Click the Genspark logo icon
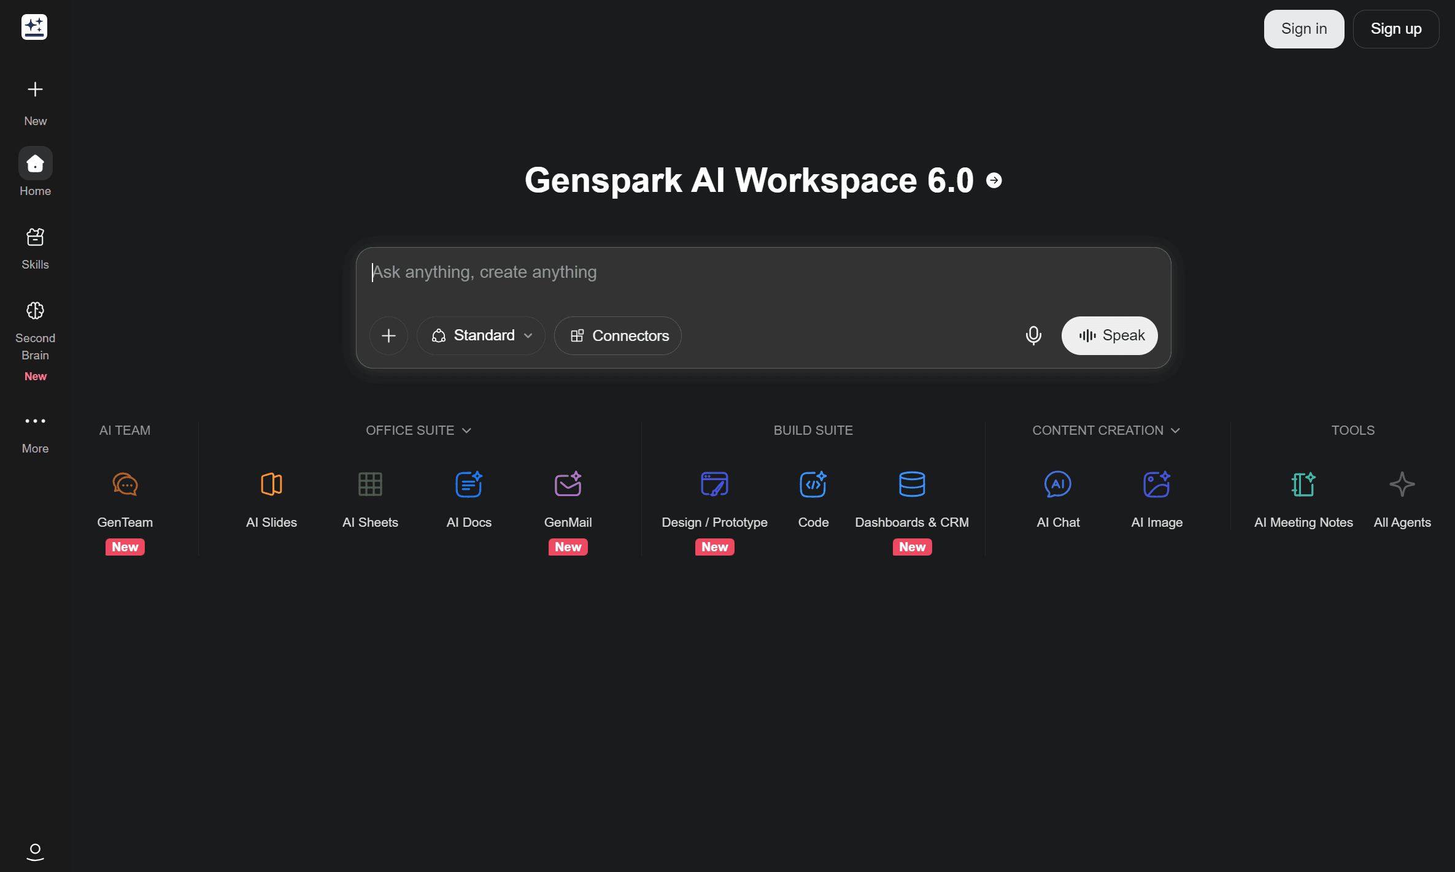Screen dimensions: 1455x872 (34, 27)
